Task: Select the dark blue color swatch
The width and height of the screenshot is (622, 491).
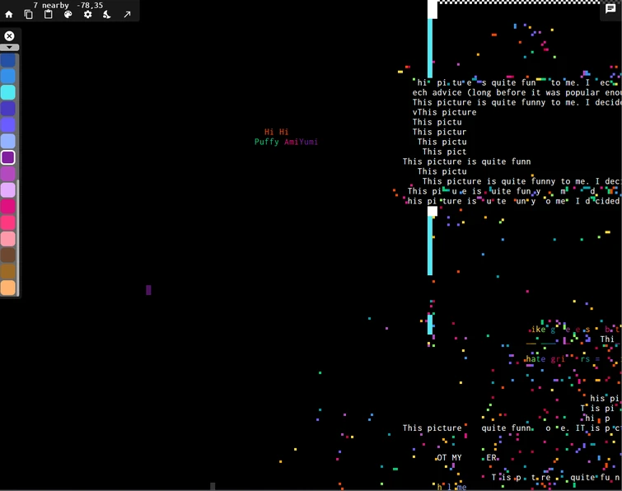Action: [8, 60]
